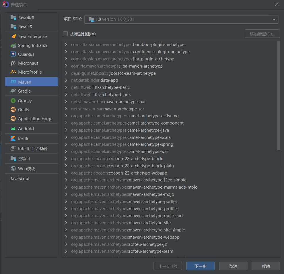284x274 pixels.
Task: Expand jpa-maven-archetype entry
Action: [x=66, y=66]
